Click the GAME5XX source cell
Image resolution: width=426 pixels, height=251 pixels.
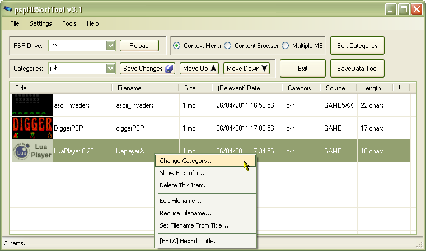339,105
